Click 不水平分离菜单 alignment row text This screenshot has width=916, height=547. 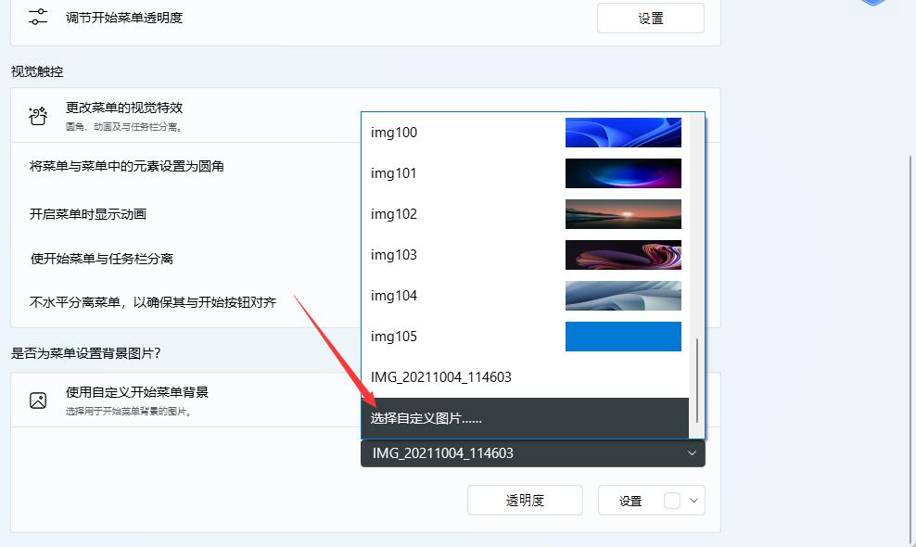(x=152, y=303)
